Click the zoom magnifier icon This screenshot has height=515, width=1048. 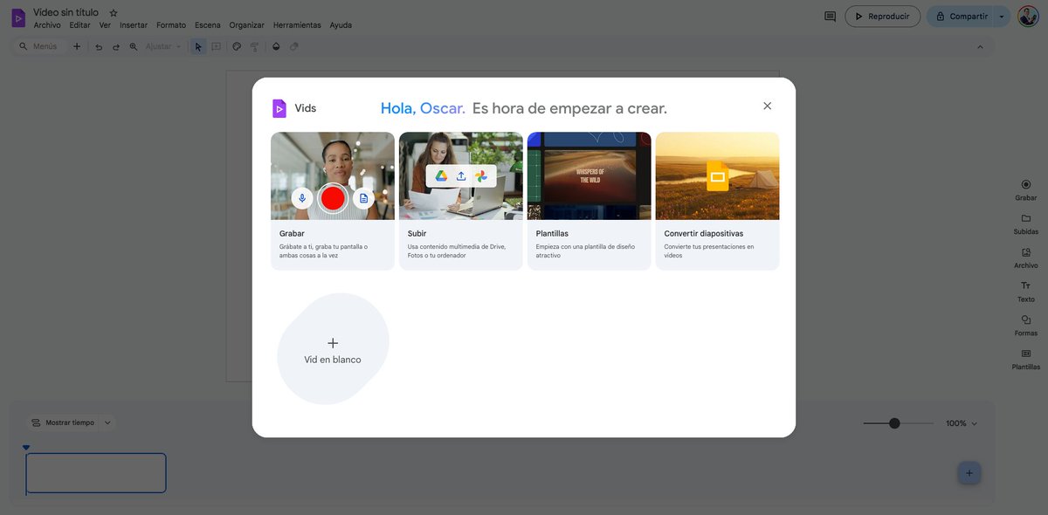click(134, 46)
